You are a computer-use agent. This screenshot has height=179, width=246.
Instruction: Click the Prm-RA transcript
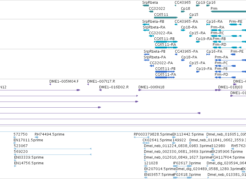[x=228, y=30]
